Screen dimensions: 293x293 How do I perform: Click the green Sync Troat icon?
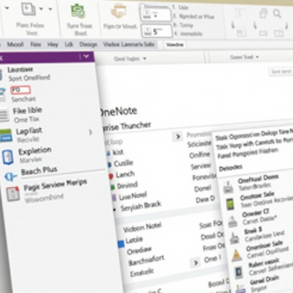point(78,11)
